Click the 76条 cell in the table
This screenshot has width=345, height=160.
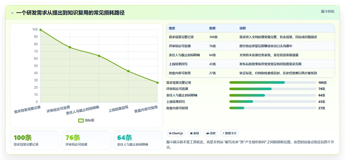[x=213, y=46]
